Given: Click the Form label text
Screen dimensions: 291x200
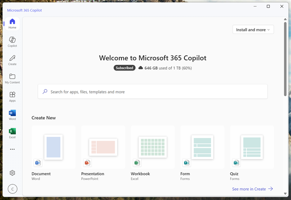Looking at the screenshot, I should pyautogui.click(x=185, y=174).
